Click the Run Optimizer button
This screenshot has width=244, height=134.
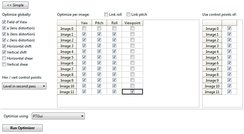22,128
